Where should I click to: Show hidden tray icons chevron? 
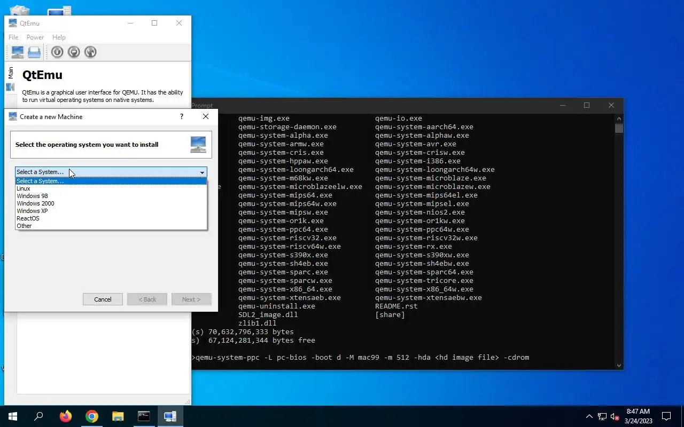click(589, 416)
